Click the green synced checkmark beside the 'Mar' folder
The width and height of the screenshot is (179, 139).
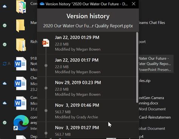[5, 25]
